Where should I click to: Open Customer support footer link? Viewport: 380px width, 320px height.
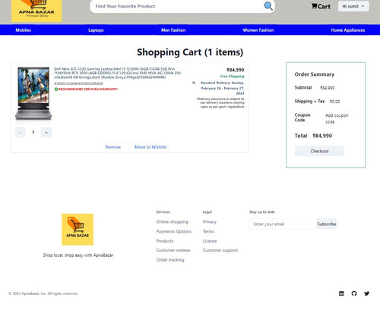pyautogui.click(x=220, y=250)
